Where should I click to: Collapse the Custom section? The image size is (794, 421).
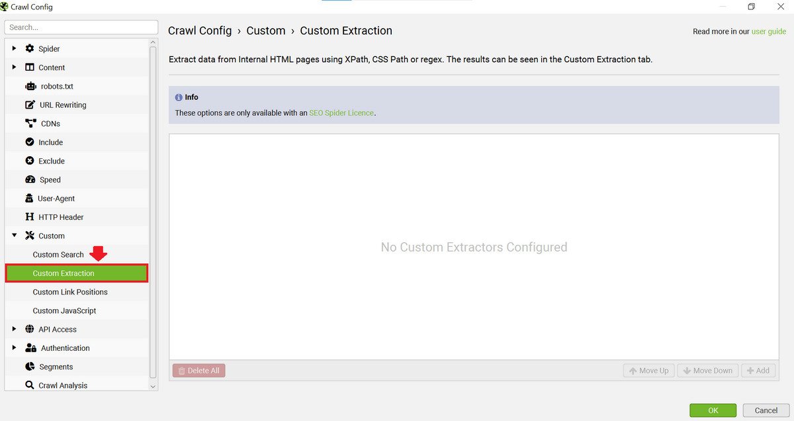click(13, 235)
